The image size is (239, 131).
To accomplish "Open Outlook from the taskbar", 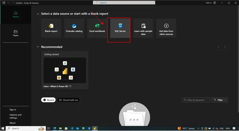I will click(x=78, y=128).
